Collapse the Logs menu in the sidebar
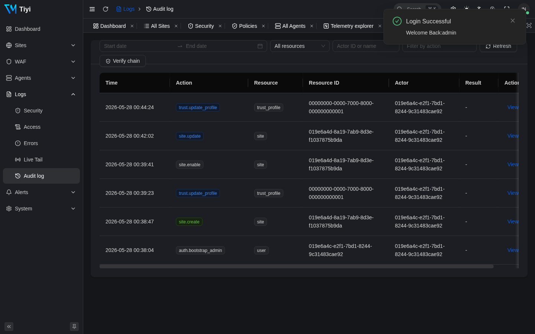The height and width of the screenshot is (334, 535). coord(41,94)
